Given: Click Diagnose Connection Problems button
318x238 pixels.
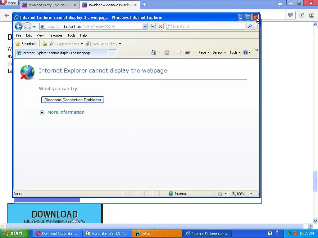Looking at the screenshot, I should click(73, 100).
